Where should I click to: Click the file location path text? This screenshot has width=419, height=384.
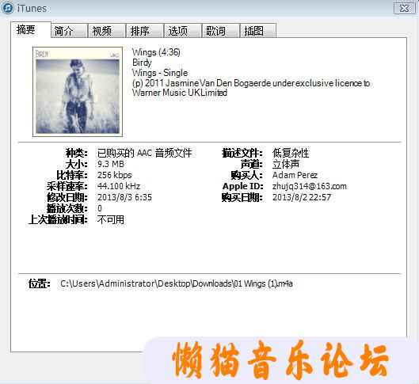coord(177,283)
